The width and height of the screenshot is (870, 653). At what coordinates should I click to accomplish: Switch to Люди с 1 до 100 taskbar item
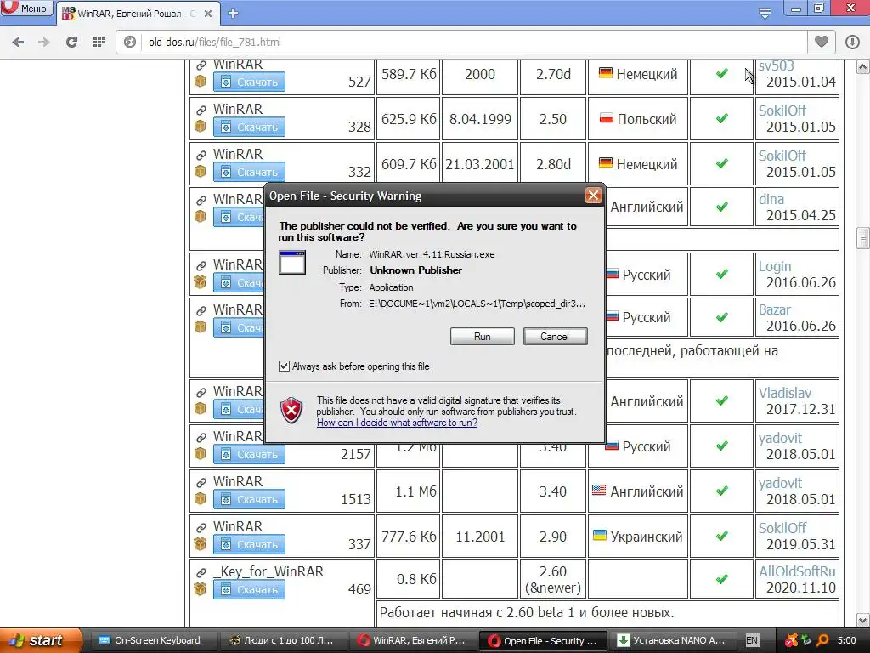(x=283, y=640)
